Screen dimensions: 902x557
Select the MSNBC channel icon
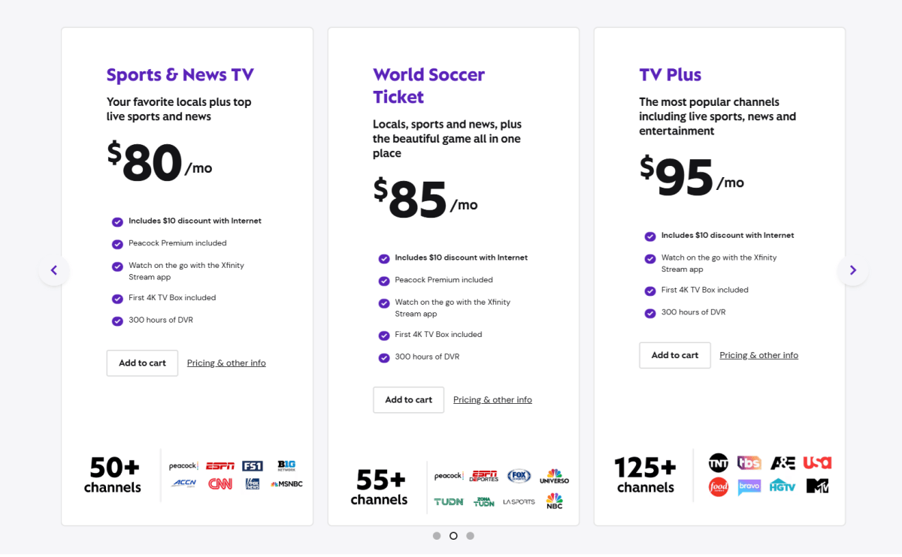click(286, 483)
